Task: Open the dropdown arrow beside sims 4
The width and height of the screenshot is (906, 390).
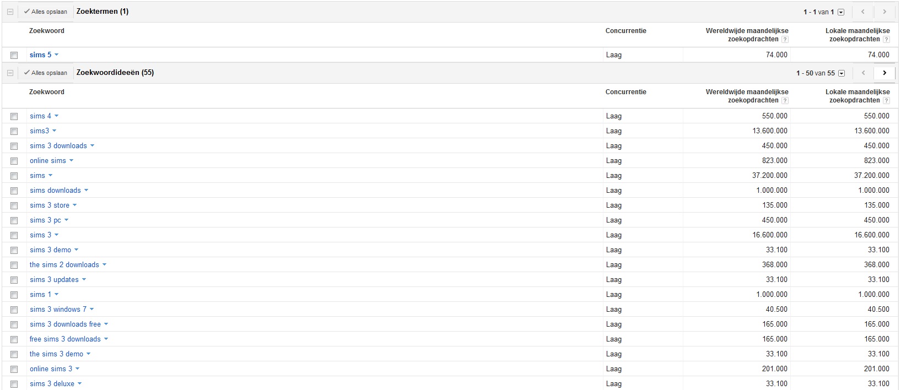Action: point(56,116)
